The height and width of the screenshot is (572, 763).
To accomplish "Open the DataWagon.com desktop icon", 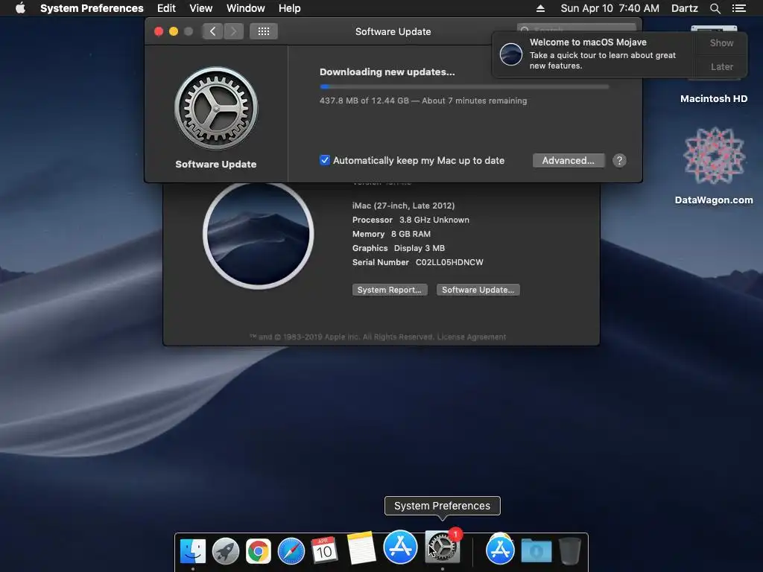I will [714, 156].
